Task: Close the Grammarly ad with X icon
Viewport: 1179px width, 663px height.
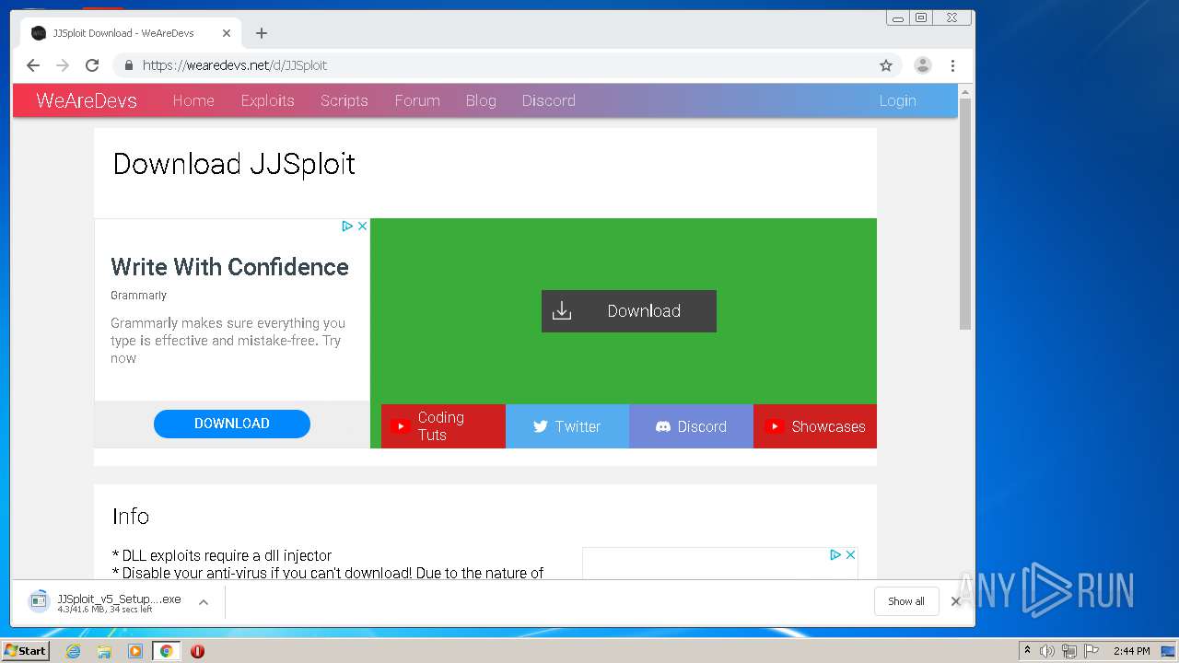Action: [363, 226]
